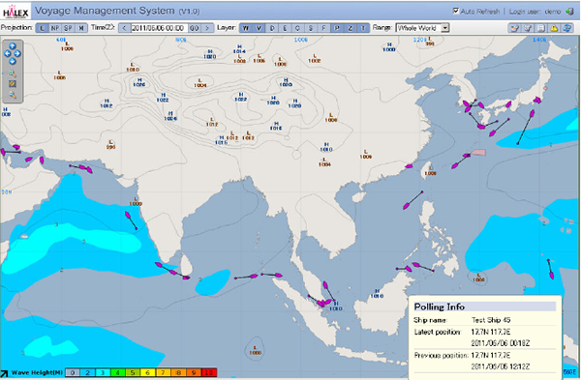The width and height of the screenshot is (581, 380).
Task: Toggle the Z layer button
Action: 351,28
